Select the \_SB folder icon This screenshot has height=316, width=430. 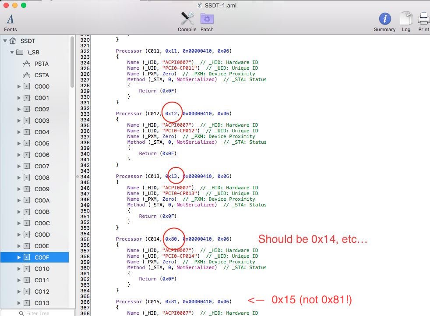coord(20,52)
